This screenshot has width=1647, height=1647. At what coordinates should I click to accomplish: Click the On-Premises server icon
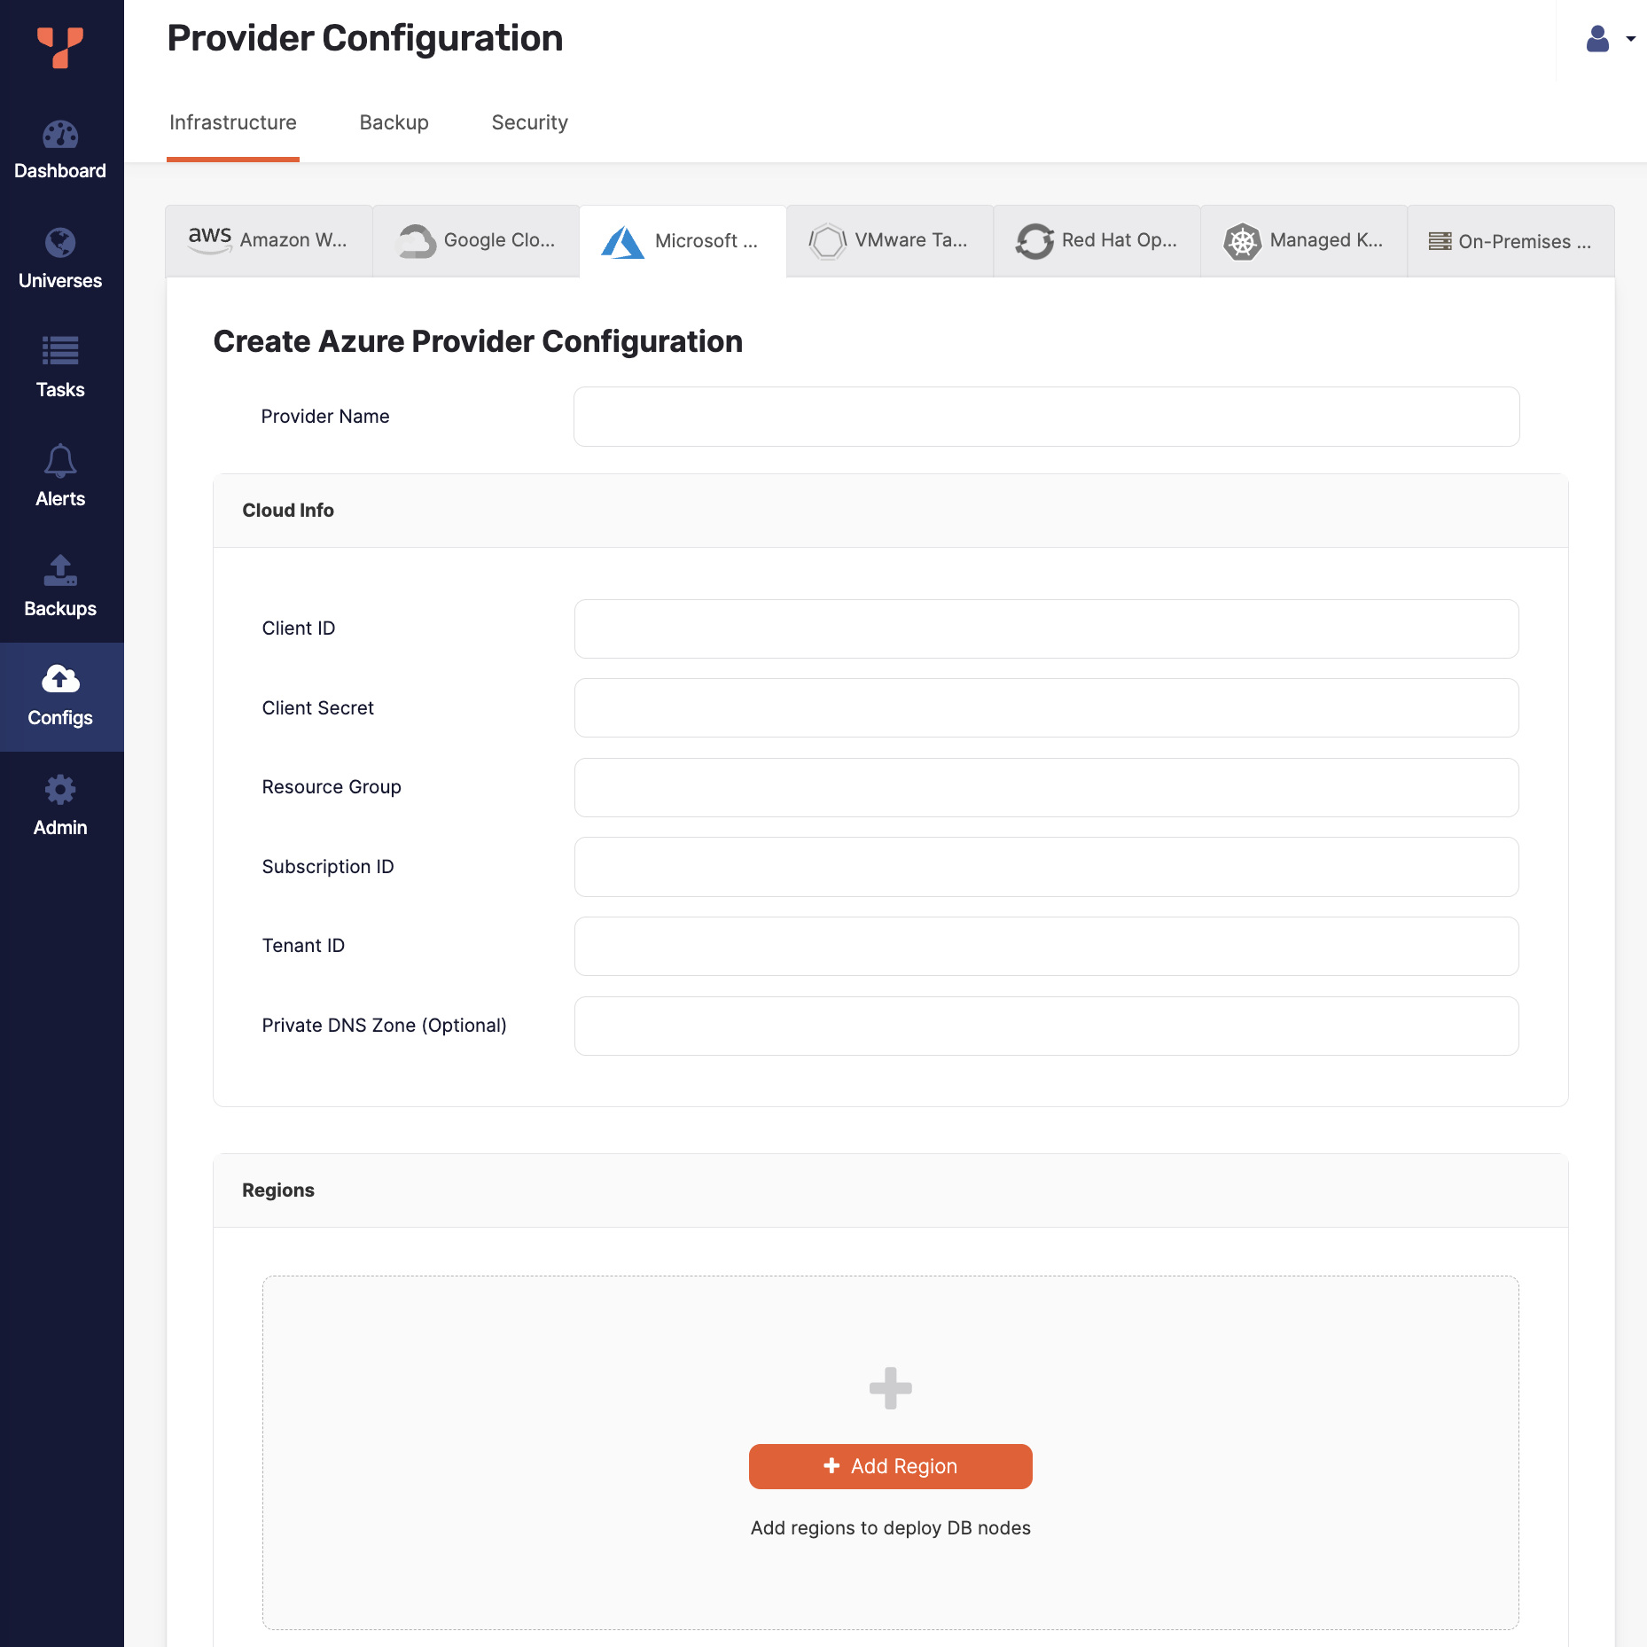[x=1440, y=241]
